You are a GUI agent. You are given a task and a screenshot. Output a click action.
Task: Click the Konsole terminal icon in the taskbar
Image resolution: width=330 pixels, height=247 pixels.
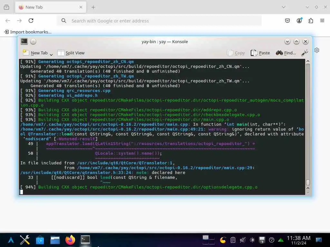(x=85, y=240)
